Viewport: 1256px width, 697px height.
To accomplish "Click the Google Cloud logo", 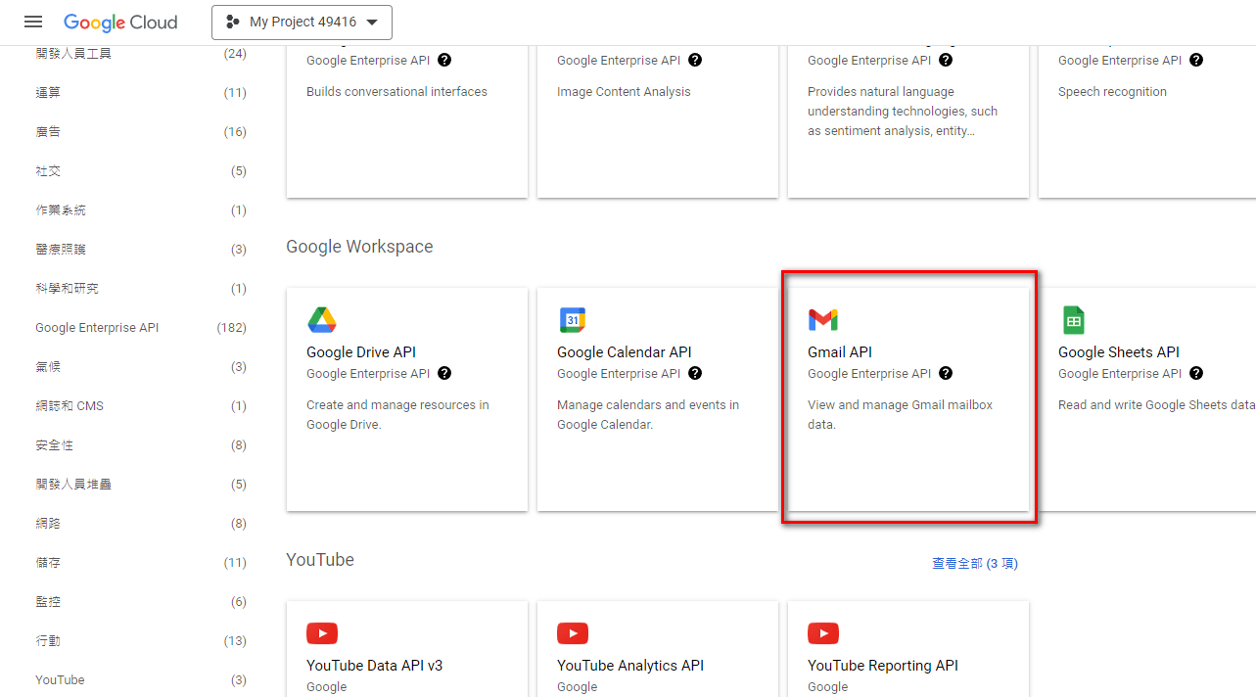I will pos(120,22).
